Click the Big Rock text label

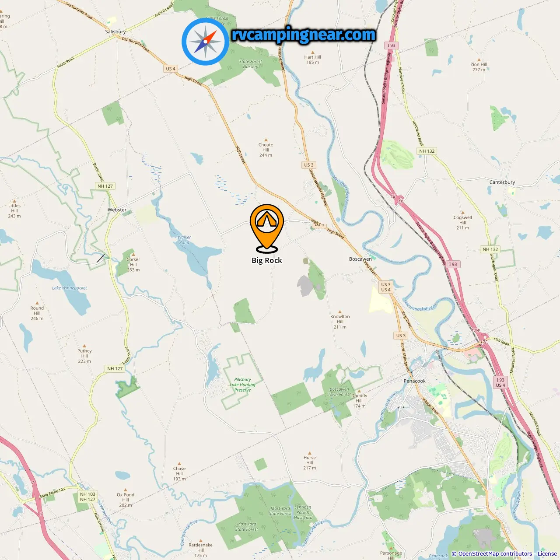pyautogui.click(x=267, y=260)
